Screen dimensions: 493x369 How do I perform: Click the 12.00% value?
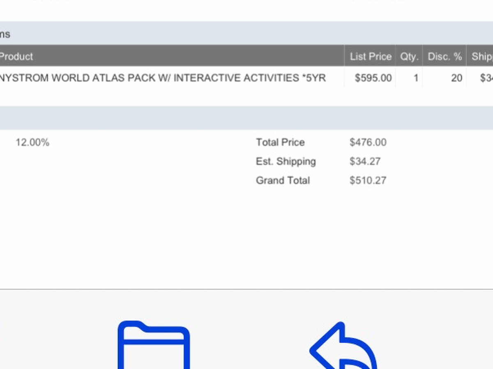pyautogui.click(x=32, y=143)
